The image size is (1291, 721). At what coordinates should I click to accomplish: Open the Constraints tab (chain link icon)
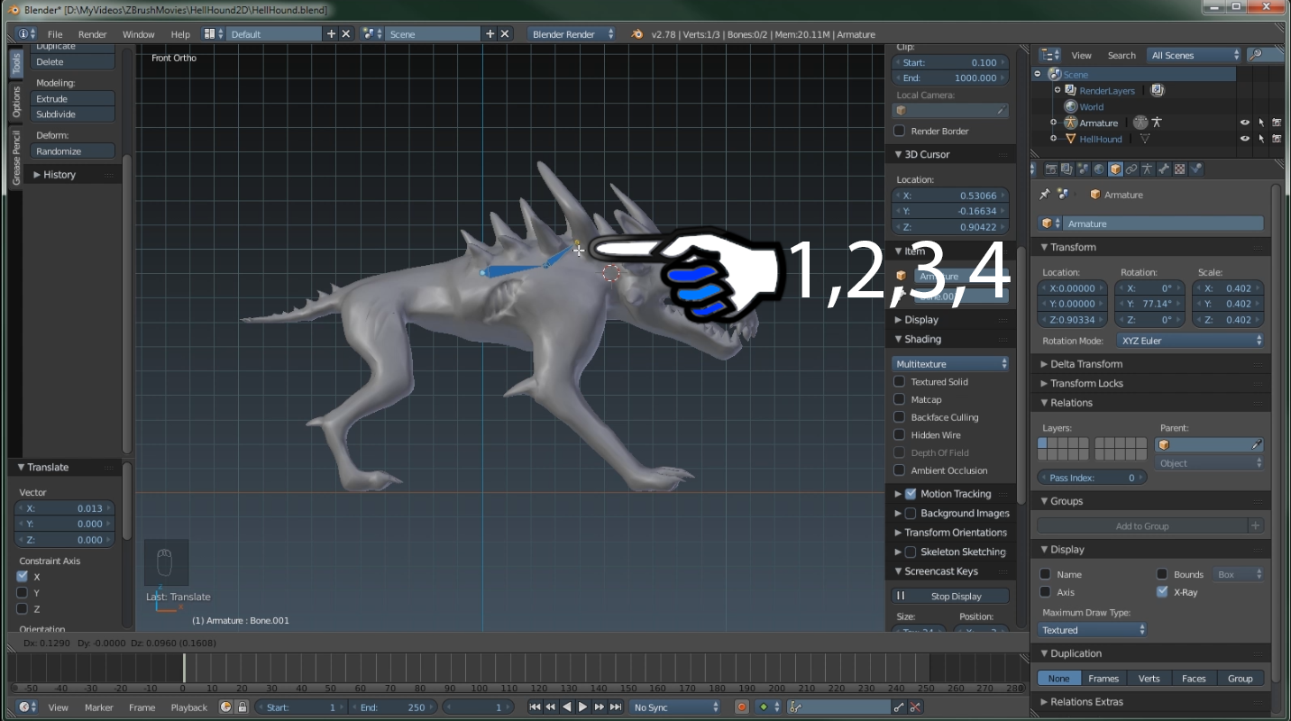coord(1131,169)
